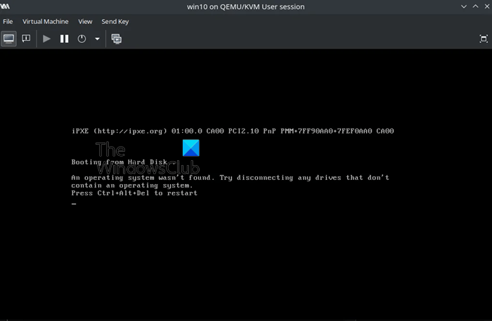Click the iPXE boot message line
The width and height of the screenshot is (492, 321).
tap(233, 131)
